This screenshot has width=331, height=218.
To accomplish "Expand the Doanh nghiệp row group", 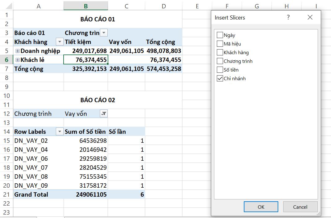I will pyautogui.click(x=17, y=51).
